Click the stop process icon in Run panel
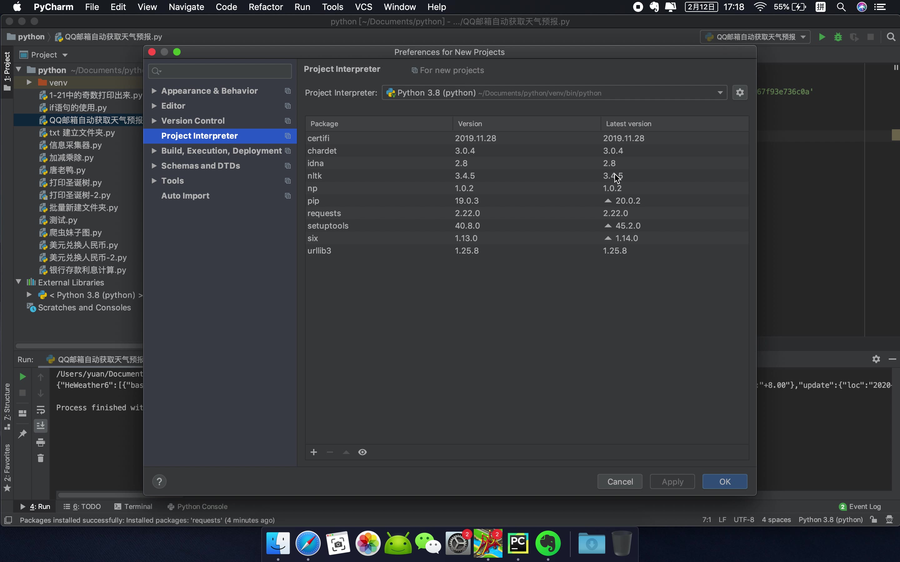This screenshot has height=562, width=900. [22, 393]
